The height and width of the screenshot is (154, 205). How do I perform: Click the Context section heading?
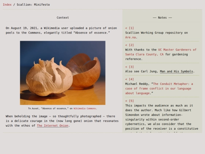(63, 17)
